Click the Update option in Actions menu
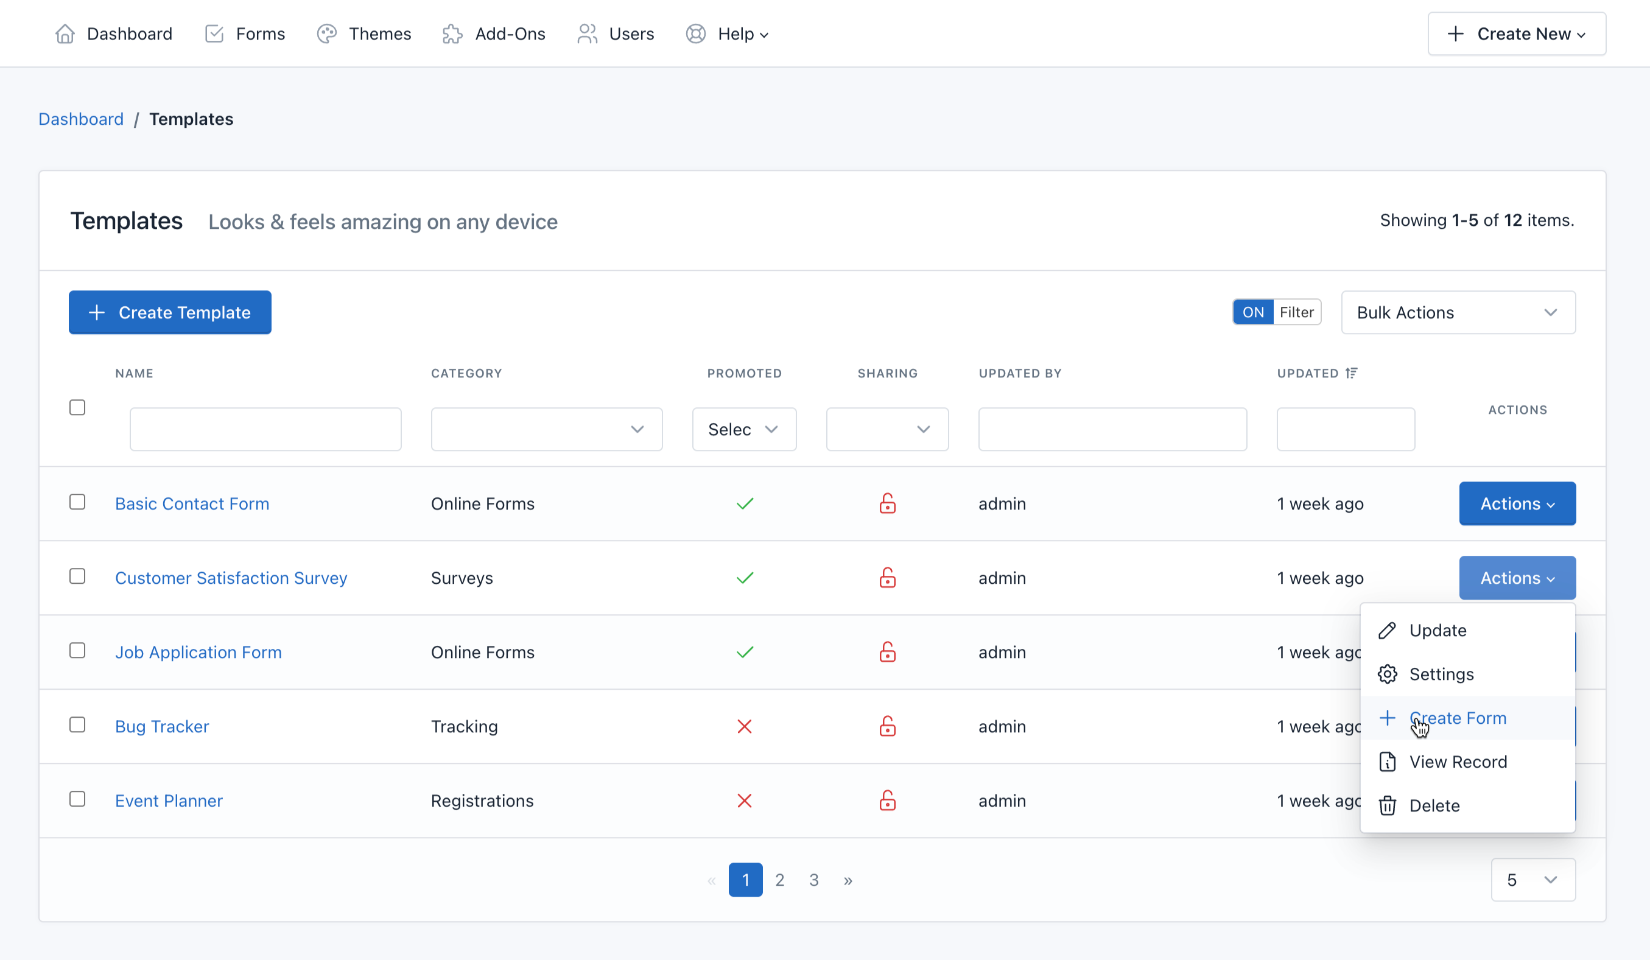 click(x=1438, y=629)
